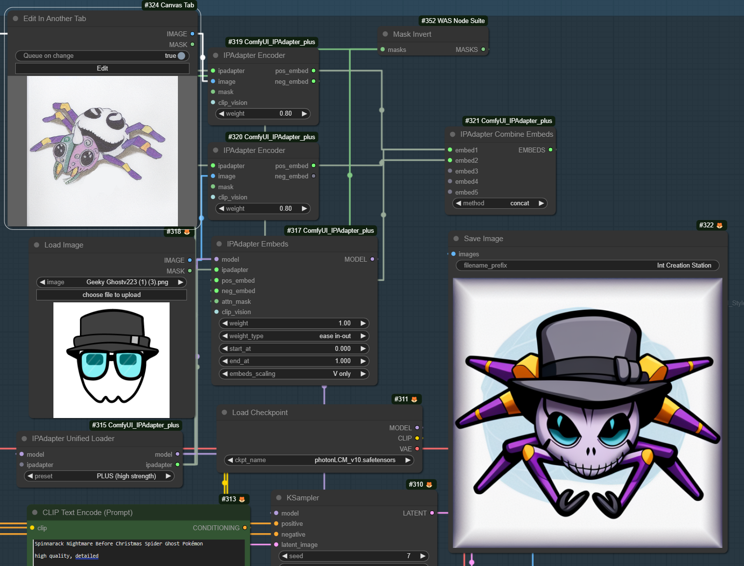Image resolution: width=744 pixels, height=566 pixels.
Task: Click the Save Image node's title dot icon
Action: [x=456, y=239]
